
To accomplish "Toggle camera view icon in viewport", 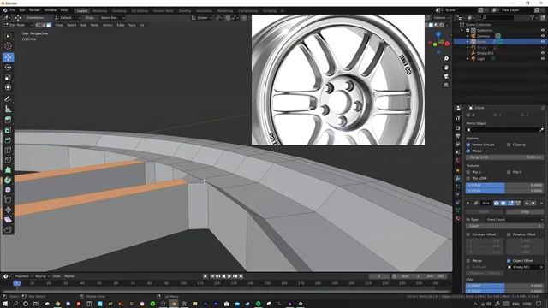I will click(x=446, y=76).
